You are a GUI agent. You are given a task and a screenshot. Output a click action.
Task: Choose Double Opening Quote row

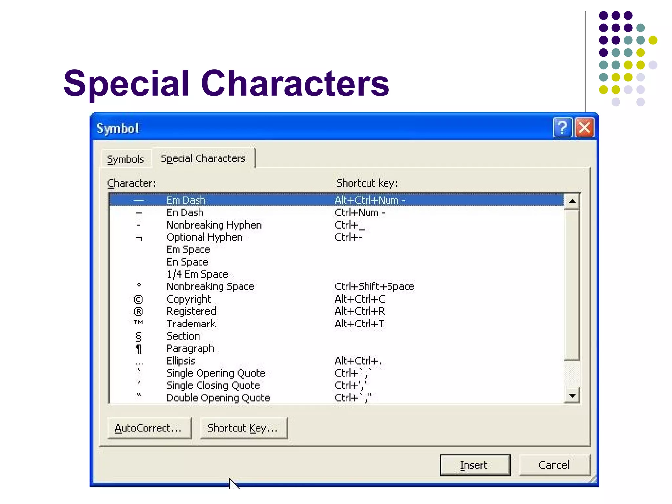[336, 398]
